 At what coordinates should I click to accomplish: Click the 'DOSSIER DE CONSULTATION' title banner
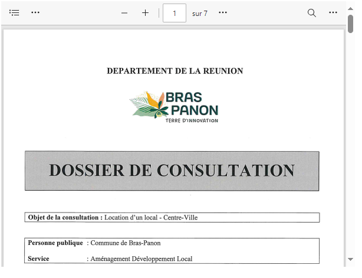point(172,171)
